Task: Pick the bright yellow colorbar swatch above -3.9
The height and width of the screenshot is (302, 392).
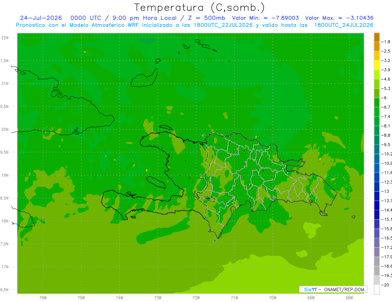Action: (377, 65)
